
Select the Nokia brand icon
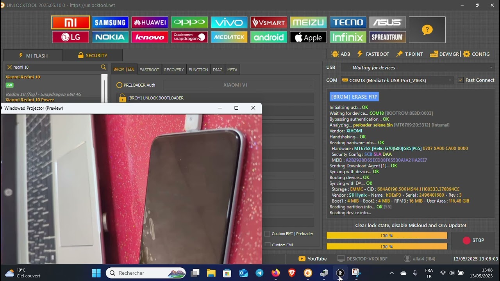110,37
